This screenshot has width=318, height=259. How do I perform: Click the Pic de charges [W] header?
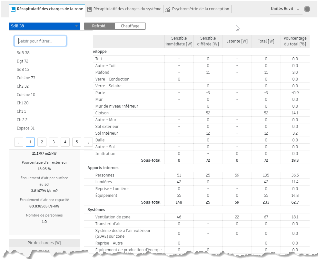tap(45, 243)
